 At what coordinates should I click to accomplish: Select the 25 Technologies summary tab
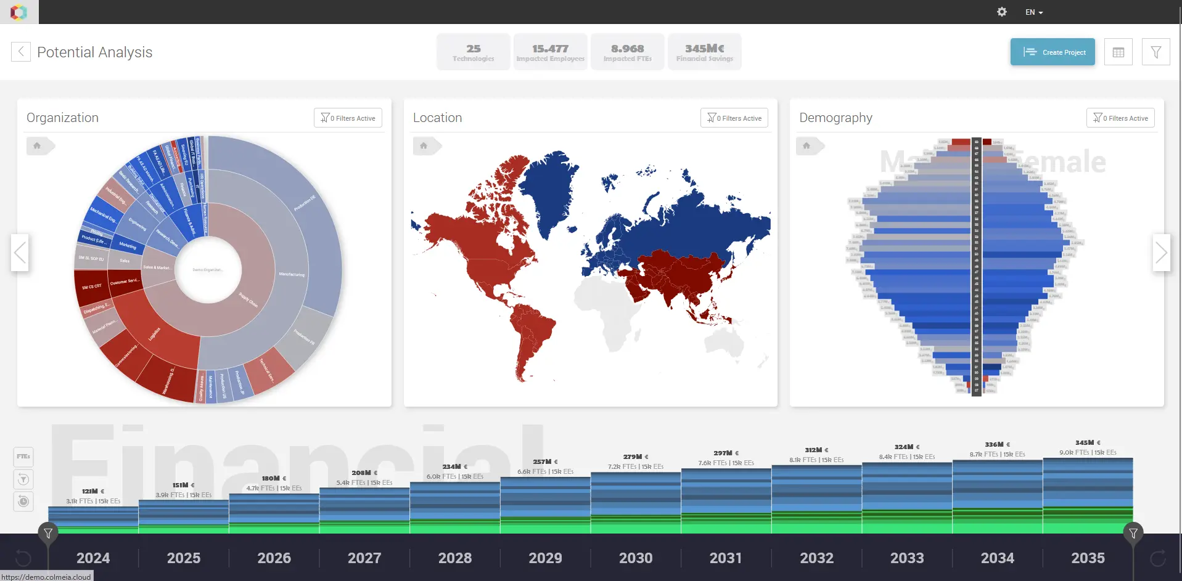point(473,52)
